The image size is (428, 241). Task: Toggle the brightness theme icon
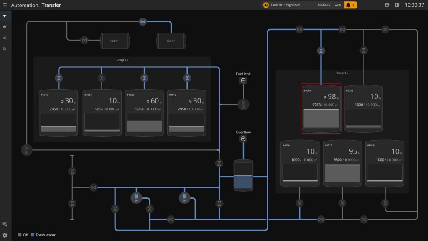(x=397, y=5)
